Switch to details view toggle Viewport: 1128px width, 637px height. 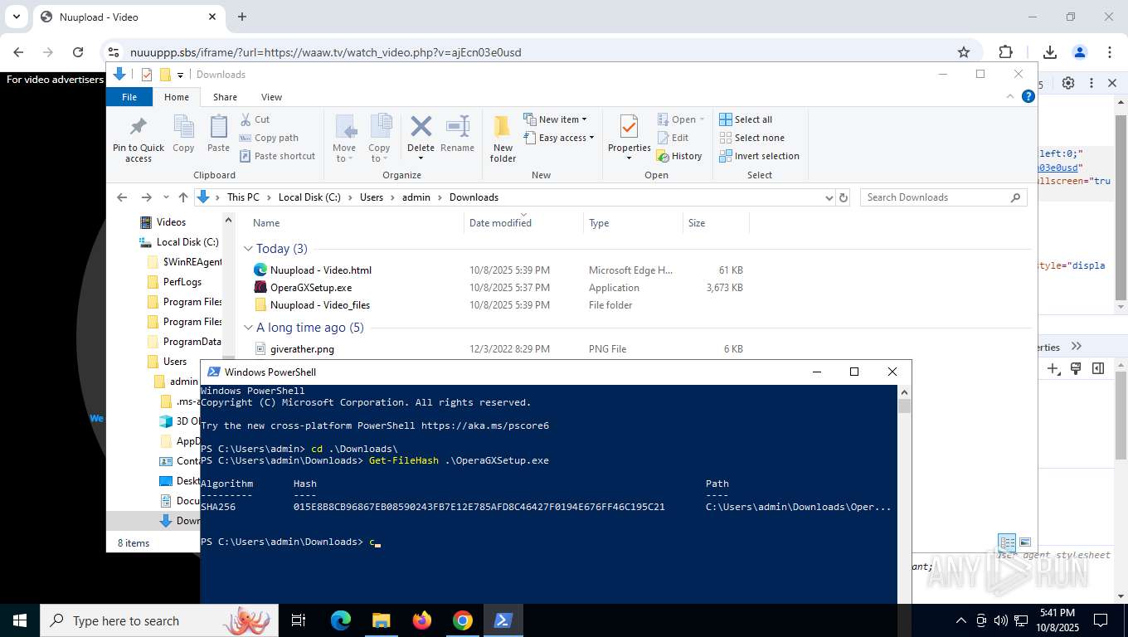tap(1007, 543)
